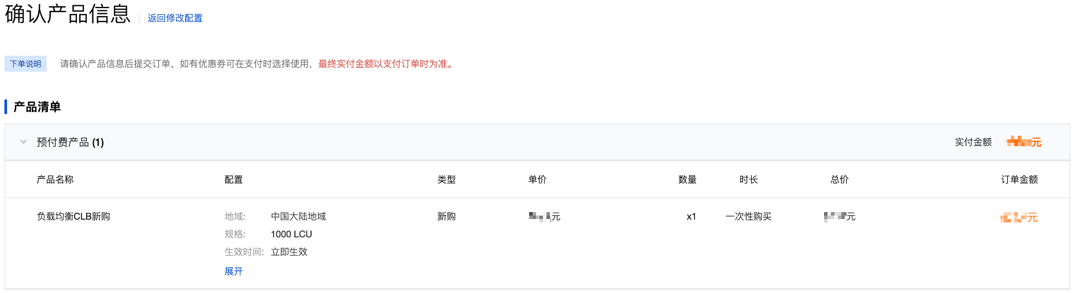Expand configuration details via 展开 link
The width and height of the screenshot is (1075, 293).
point(233,271)
